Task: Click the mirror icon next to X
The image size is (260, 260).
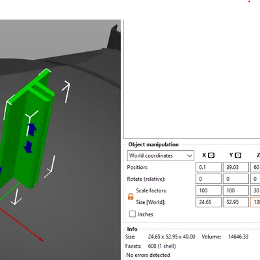Action: tap(211, 155)
